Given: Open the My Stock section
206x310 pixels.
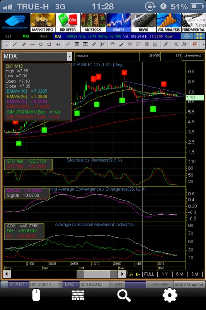Looking at the screenshot, I should point(93,23).
